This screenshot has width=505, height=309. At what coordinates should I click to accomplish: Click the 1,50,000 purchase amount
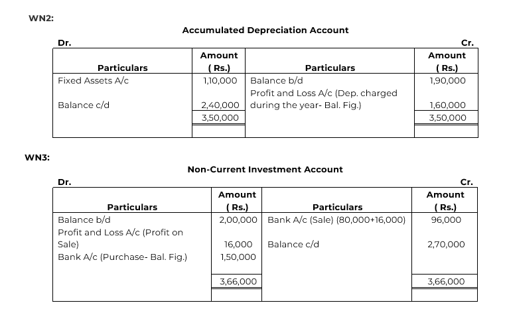[x=238, y=257]
